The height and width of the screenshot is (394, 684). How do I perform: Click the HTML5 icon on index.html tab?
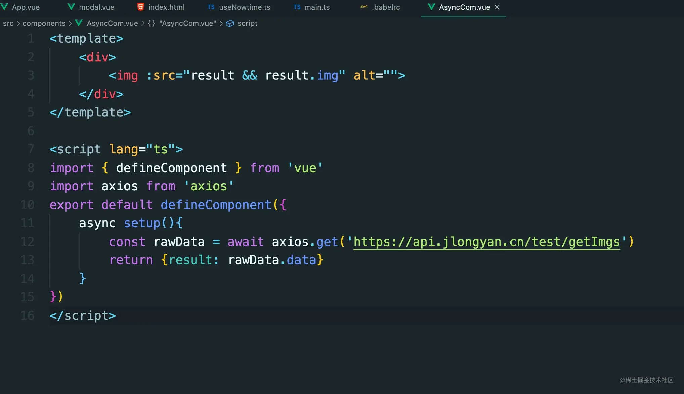[x=140, y=7]
